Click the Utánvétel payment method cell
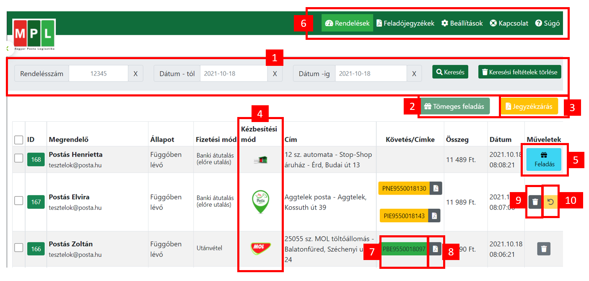This screenshot has width=589, height=281. tap(210, 248)
